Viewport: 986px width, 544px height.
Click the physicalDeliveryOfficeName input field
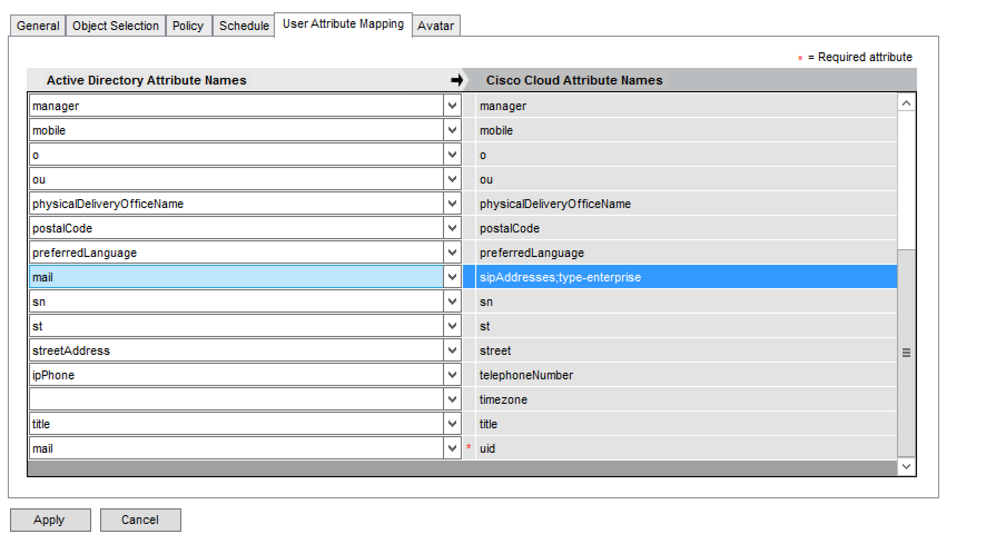[236, 203]
